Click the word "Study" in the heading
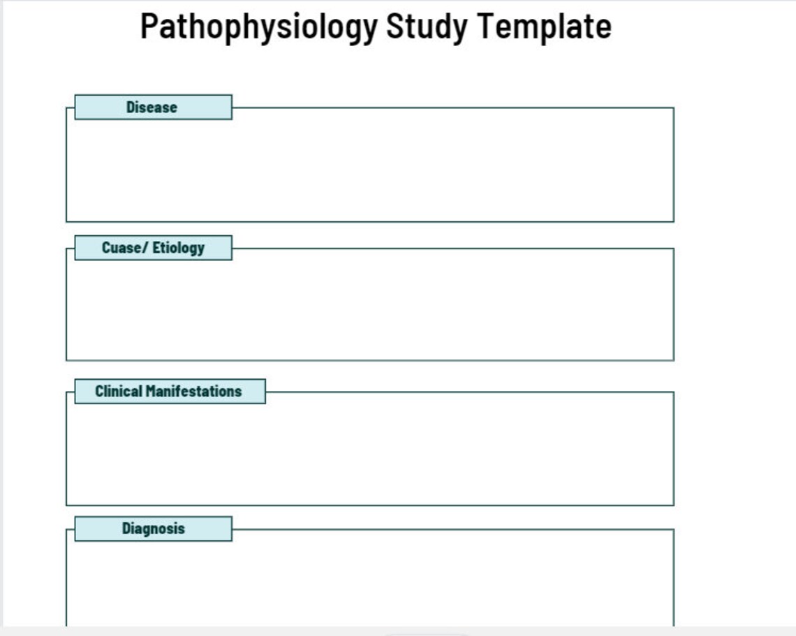The image size is (796, 636). [x=427, y=27]
